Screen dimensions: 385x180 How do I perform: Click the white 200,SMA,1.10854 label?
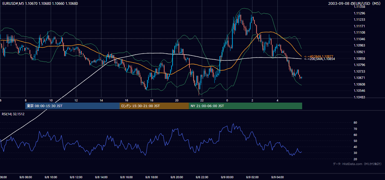[x=320, y=59]
